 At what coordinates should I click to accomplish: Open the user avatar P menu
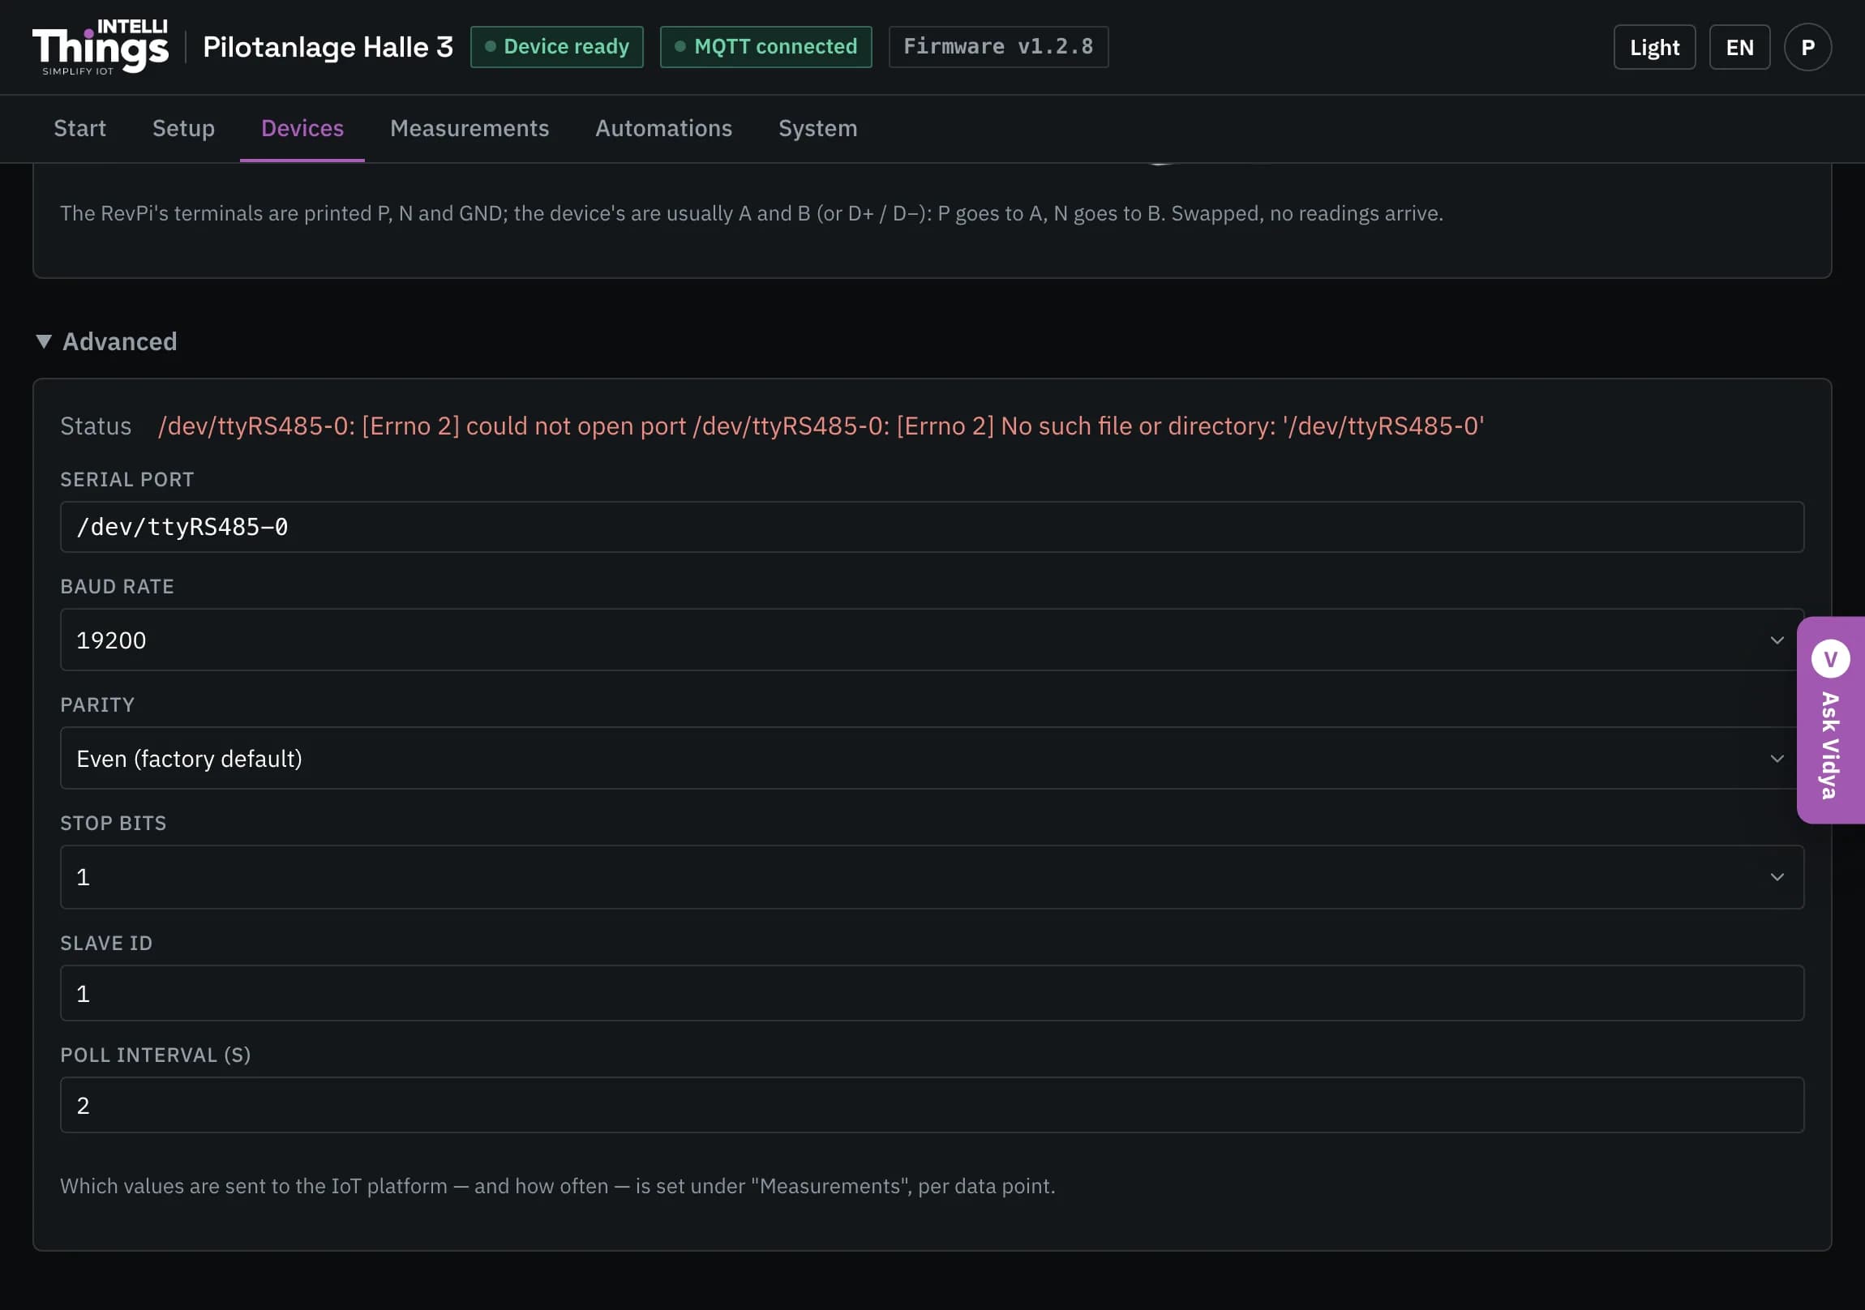1807,47
